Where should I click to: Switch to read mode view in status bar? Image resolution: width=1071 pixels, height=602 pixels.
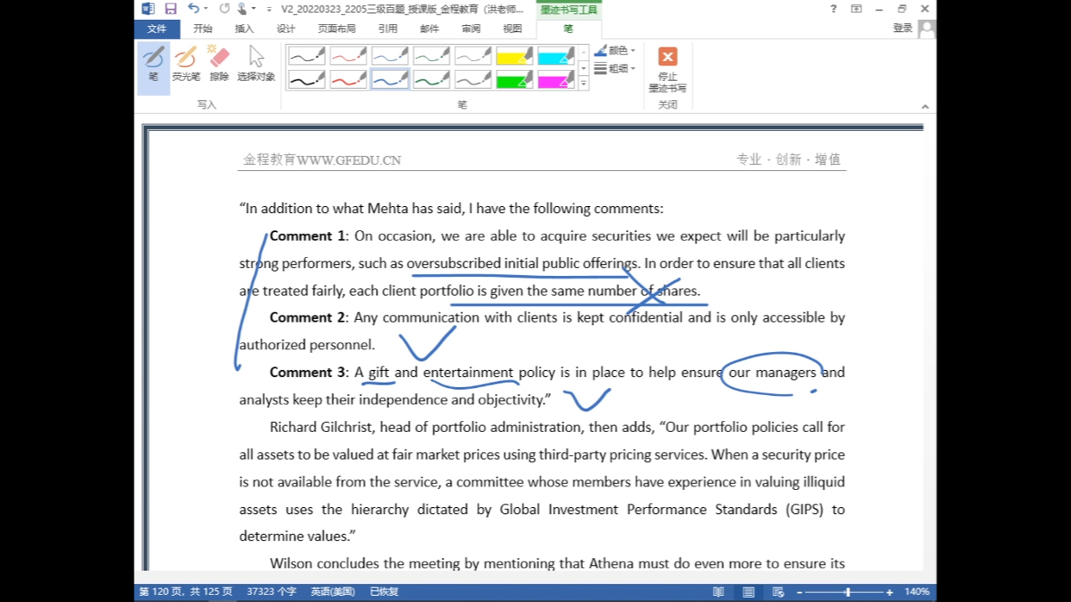[718, 593]
